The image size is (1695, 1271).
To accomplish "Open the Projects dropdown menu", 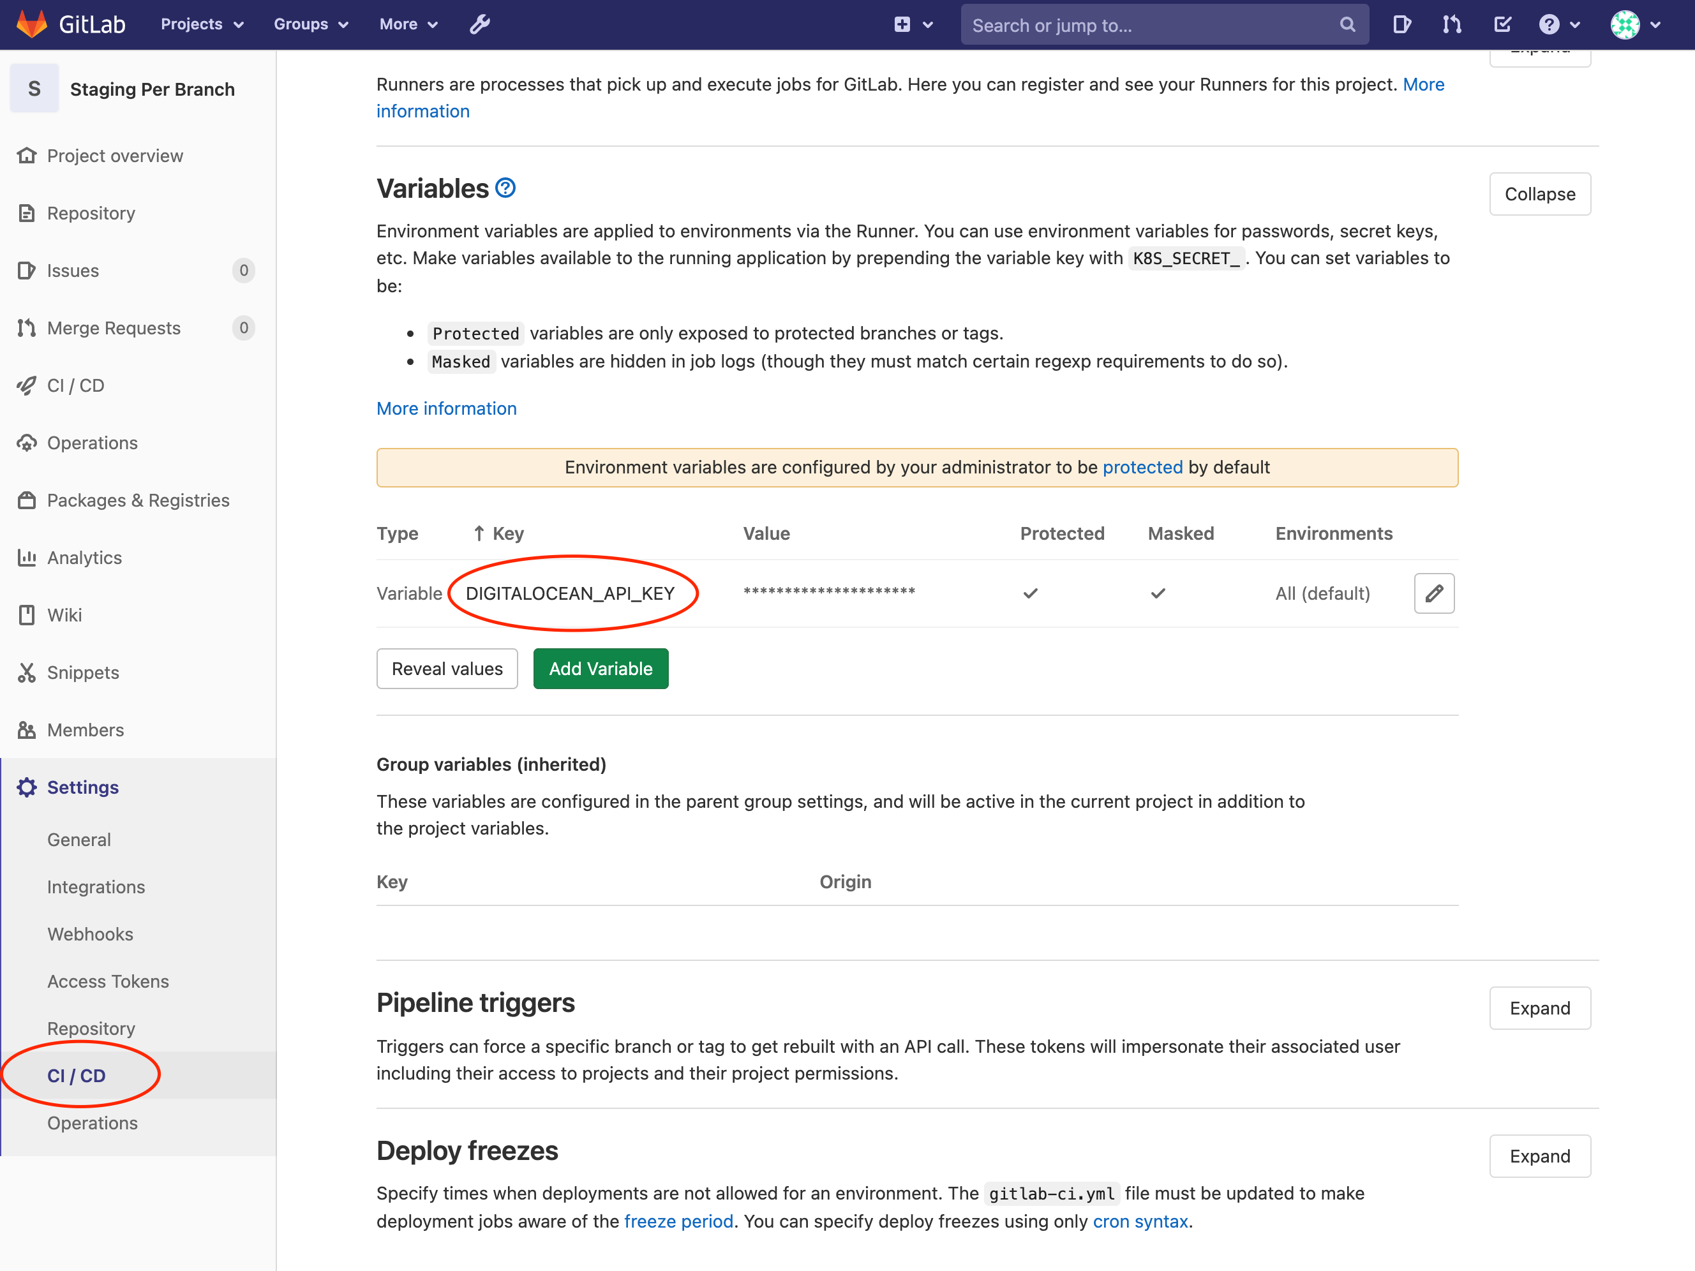I will click(202, 24).
